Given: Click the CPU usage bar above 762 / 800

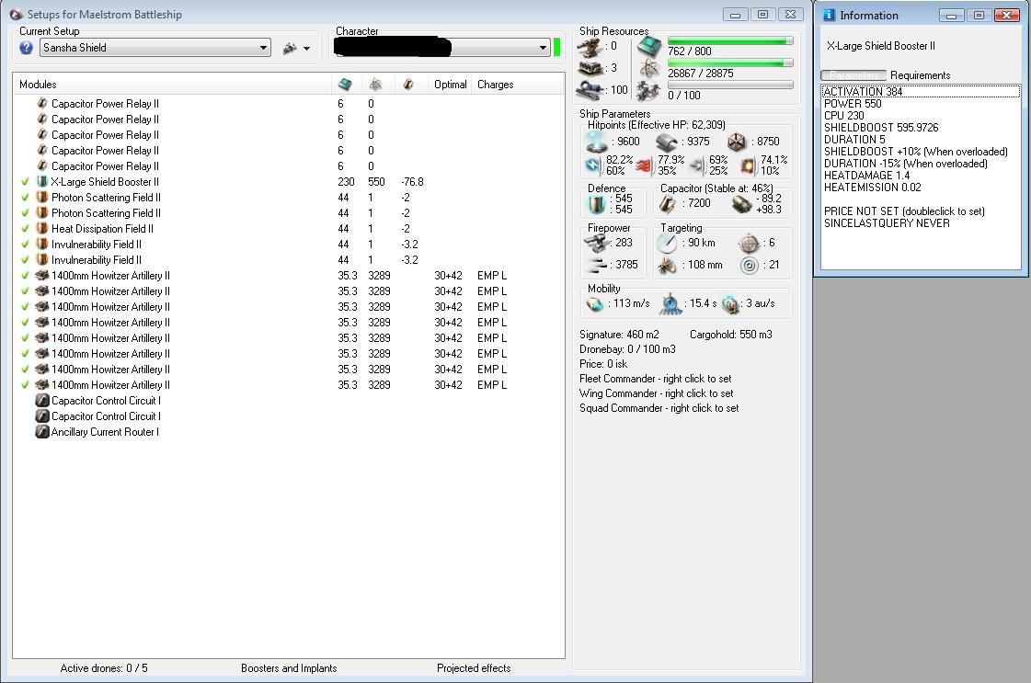Looking at the screenshot, I should click(x=730, y=40).
